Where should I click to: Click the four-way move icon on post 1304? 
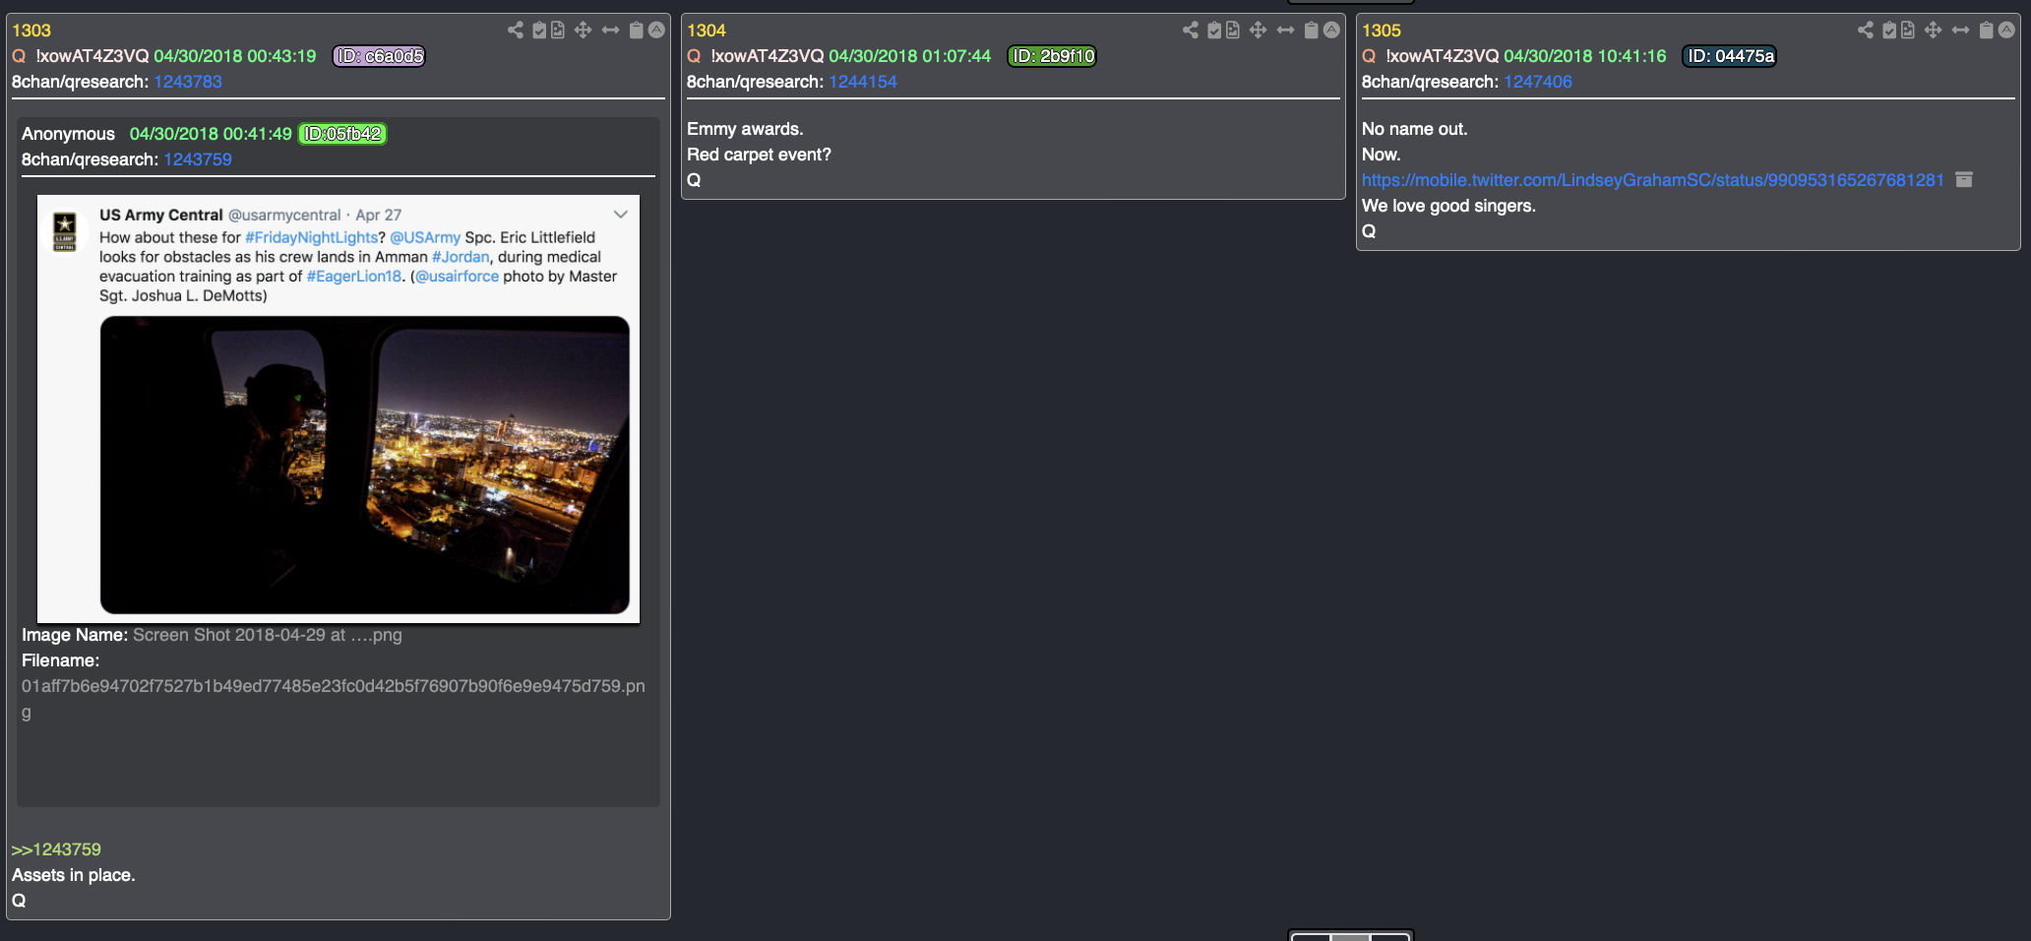pos(1259,31)
